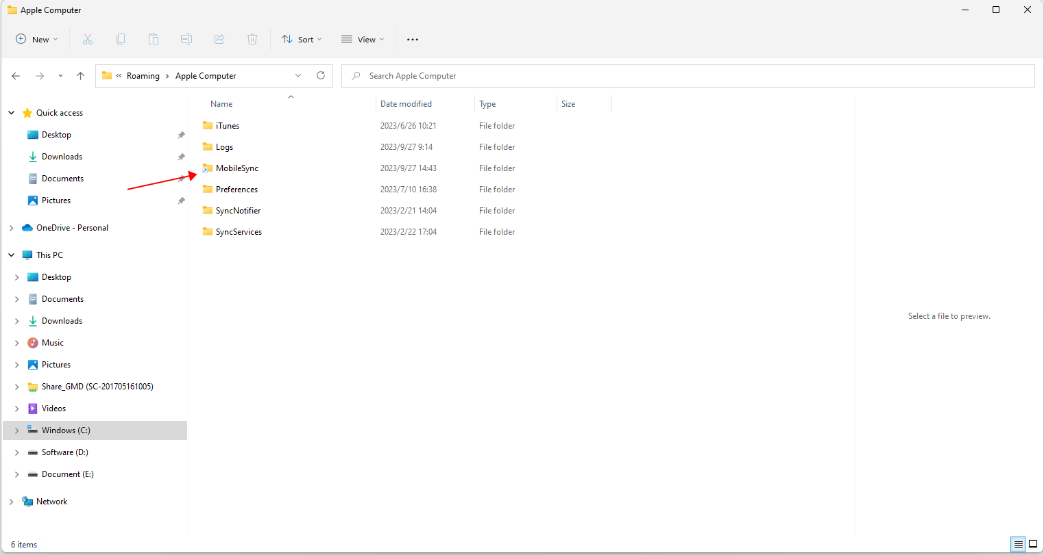Expand the Network tree node
The width and height of the screenshot is (1044, 555).
(x=12, y=502)
